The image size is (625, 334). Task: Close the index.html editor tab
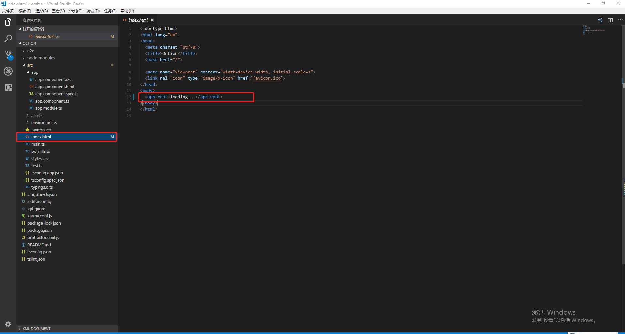pos(152,20)
